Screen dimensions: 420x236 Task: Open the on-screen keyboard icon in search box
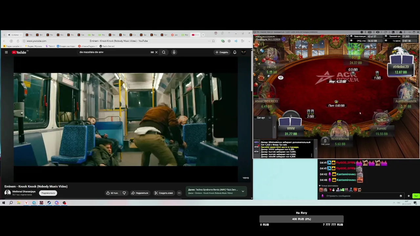[152, 52]
